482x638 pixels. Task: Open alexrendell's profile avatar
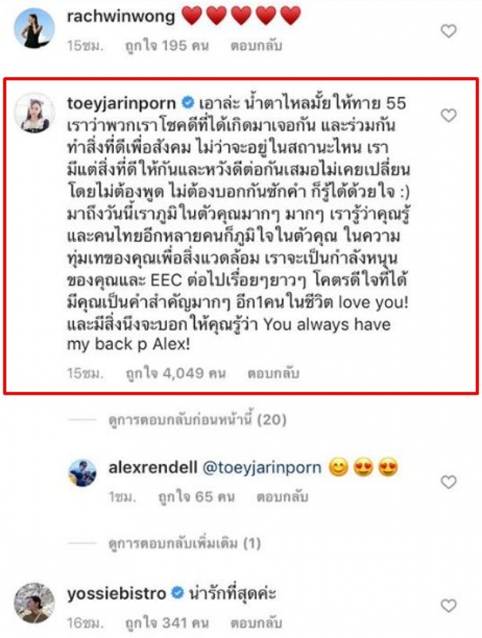(83, 473)
